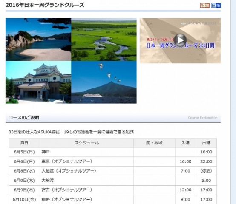
Task: Click the スケジュール column header
Action: 87,143
